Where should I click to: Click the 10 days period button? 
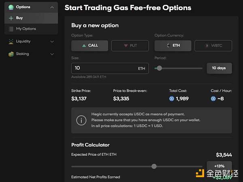click(219, 68)
